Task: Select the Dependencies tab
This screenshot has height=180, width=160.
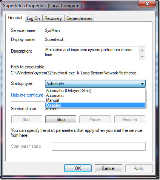Action: pos(79,18)
